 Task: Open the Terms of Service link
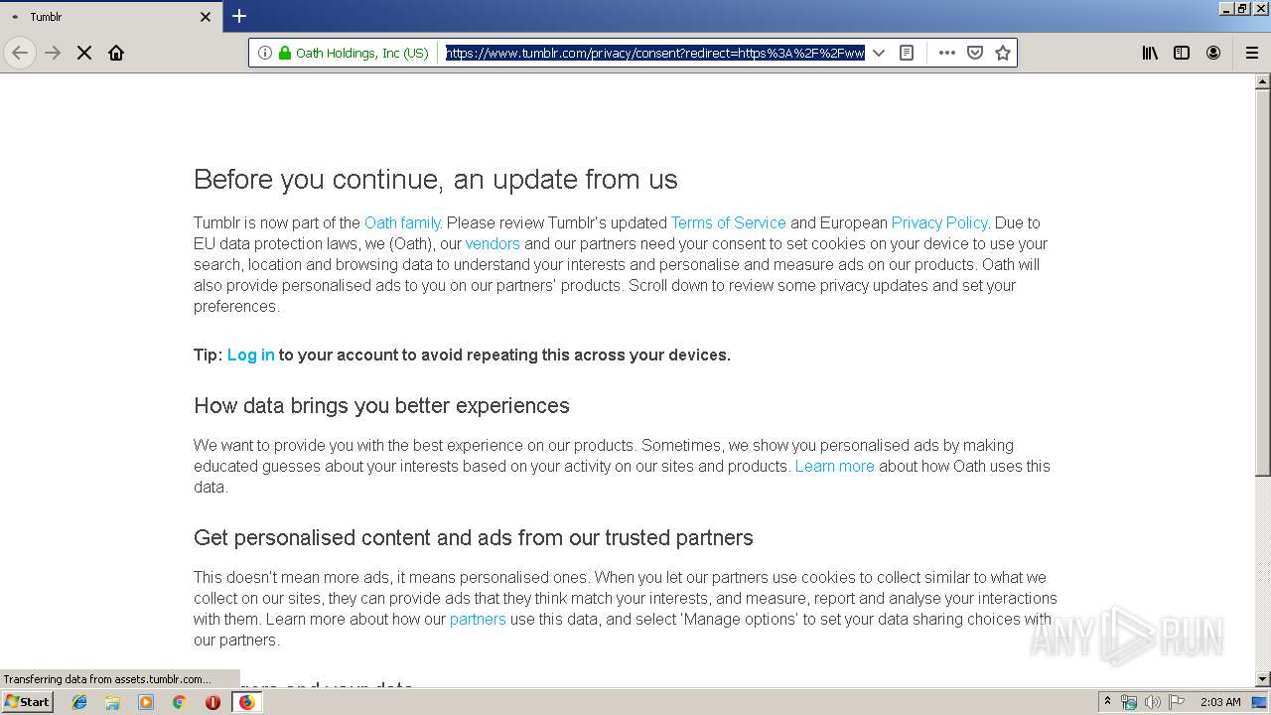click(x=728, y=222)
